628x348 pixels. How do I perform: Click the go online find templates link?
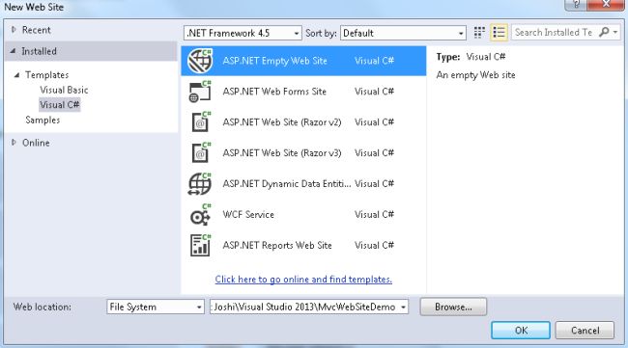(303, 280)
